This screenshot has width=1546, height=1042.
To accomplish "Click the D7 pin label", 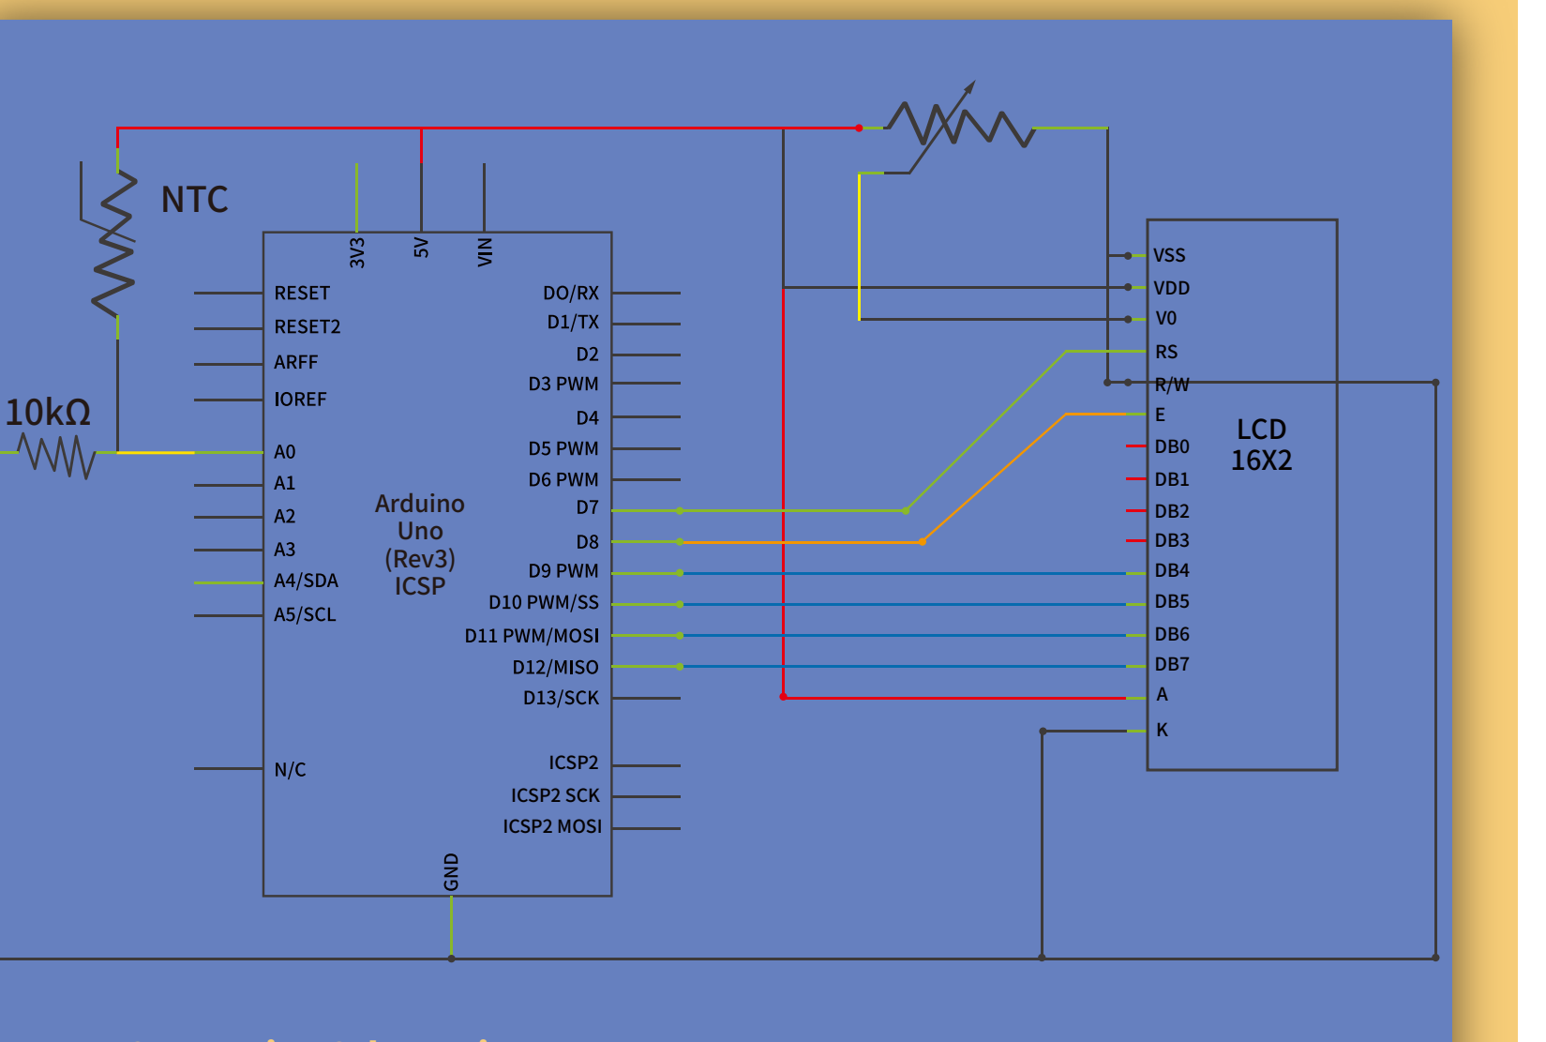I will coord(587,507).
